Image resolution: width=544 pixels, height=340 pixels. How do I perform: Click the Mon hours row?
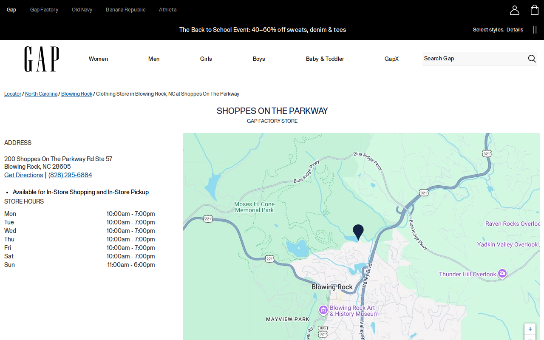79,214
